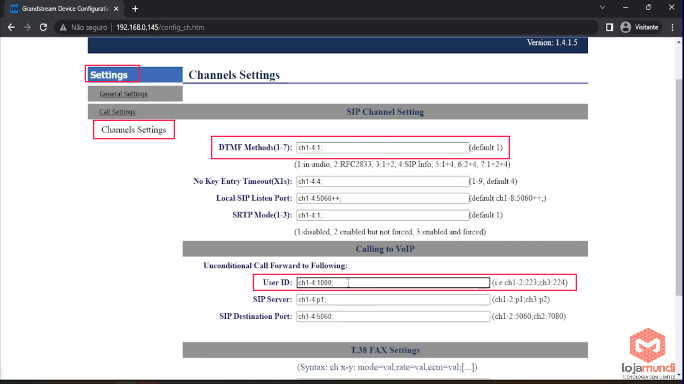Reload the page with refresh icon

(x=43, y=27)
